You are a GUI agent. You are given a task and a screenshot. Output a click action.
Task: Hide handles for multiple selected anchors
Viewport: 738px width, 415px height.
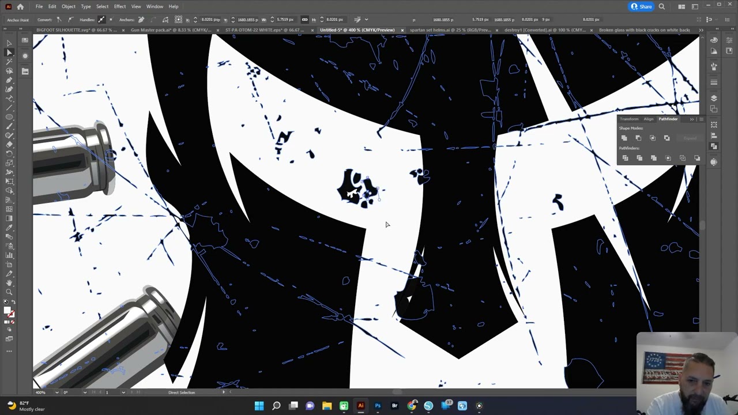tap(110, 20)
